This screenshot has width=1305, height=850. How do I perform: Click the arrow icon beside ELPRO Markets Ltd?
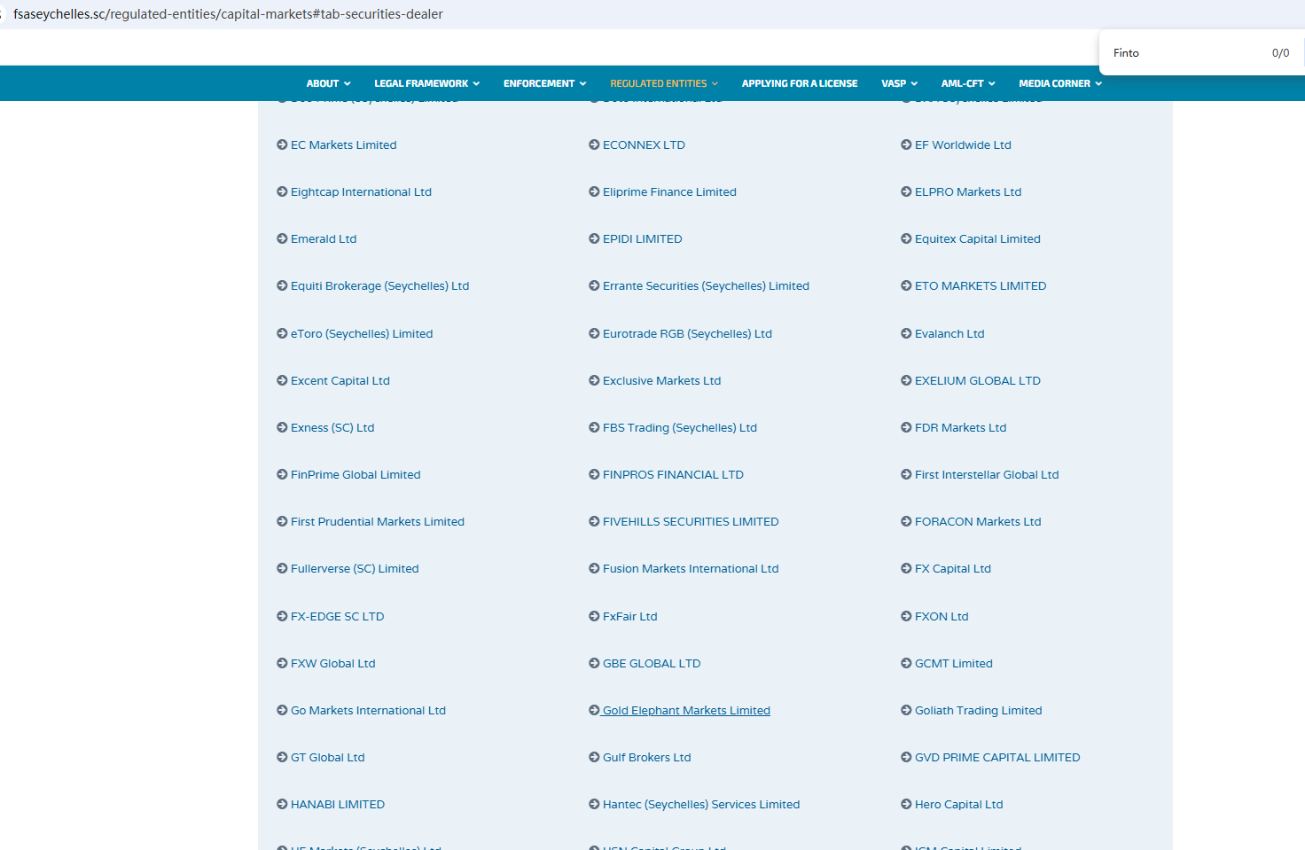[906, 191]
